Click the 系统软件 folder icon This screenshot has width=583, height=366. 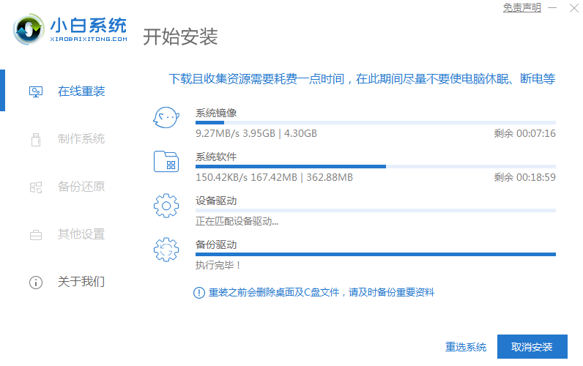click(166, 161)
